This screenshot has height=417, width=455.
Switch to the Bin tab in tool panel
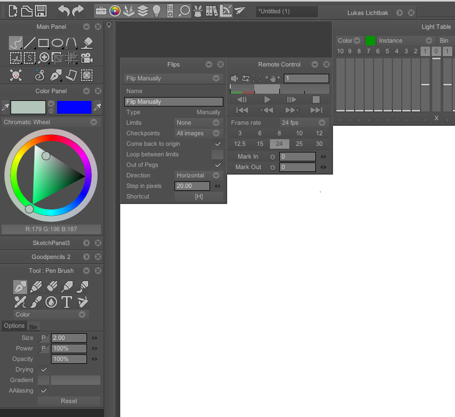coord(33,327)
